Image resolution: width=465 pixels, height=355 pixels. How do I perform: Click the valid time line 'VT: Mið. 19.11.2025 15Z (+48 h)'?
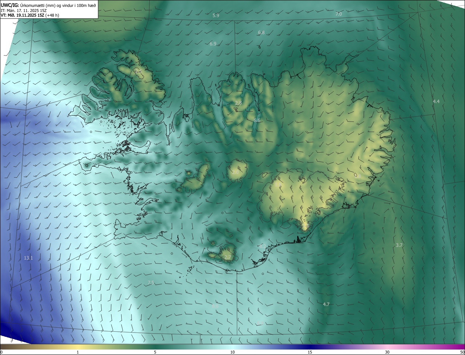tap(30, 15)
